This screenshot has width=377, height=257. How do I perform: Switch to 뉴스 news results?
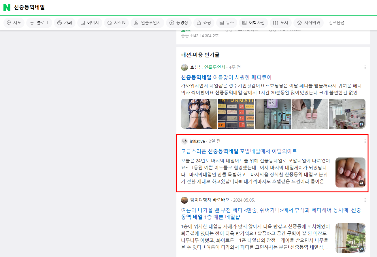point(227,22)
